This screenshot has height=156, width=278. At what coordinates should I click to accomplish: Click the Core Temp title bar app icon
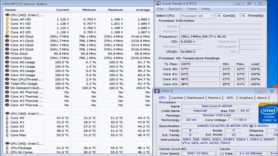tap(158, 3)
